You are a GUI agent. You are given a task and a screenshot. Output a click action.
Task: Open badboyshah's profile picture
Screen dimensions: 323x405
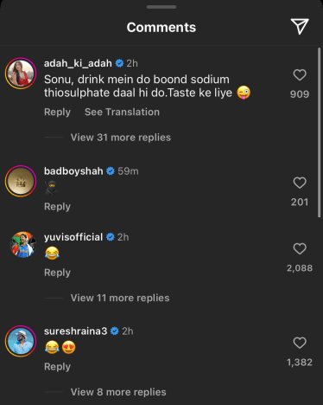pyautogui.click(x=21, y=181)
